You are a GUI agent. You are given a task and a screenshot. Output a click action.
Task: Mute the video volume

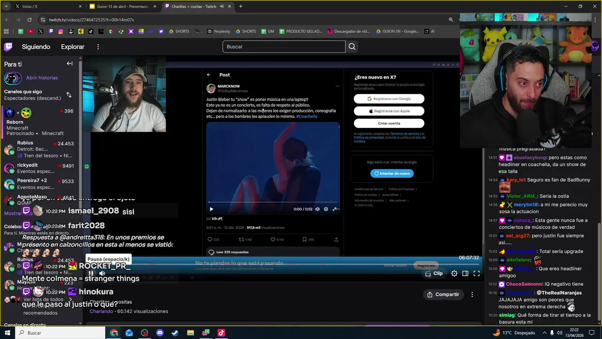[x=102, y=273]
